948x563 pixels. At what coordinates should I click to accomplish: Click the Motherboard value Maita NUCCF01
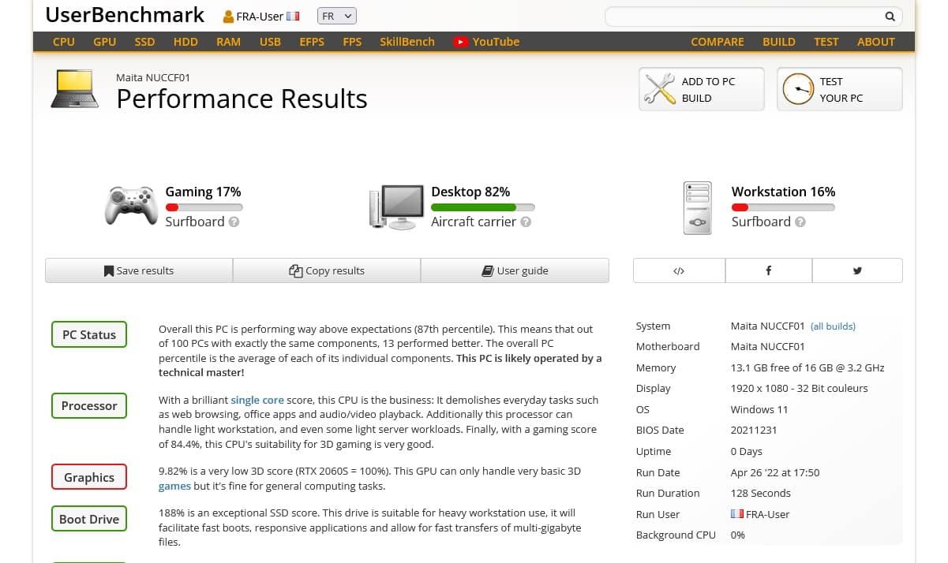768,346
